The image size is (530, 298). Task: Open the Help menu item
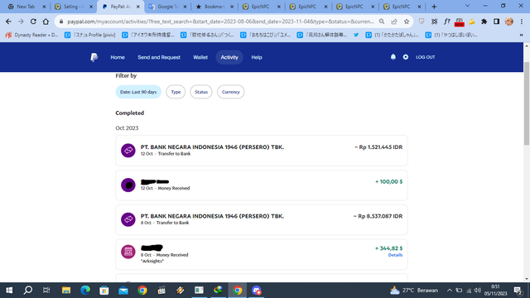(257, 57)
